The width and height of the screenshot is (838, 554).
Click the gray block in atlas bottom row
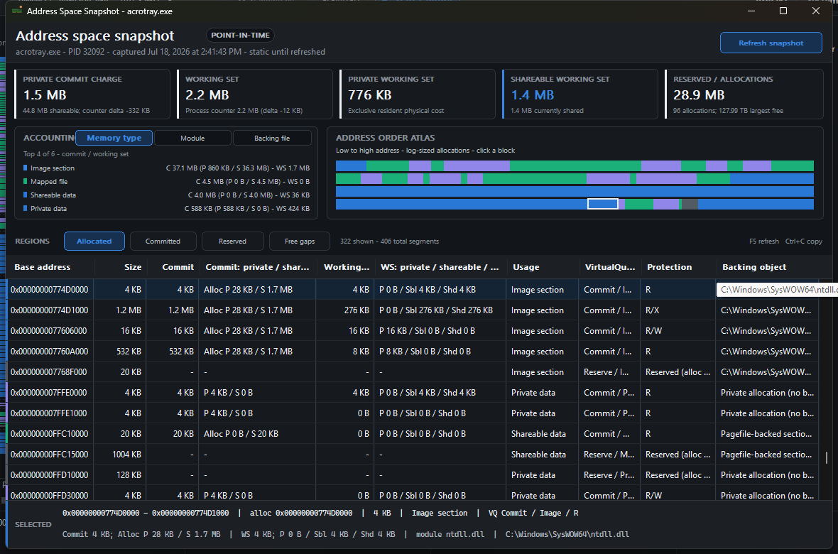click(690, 204)
